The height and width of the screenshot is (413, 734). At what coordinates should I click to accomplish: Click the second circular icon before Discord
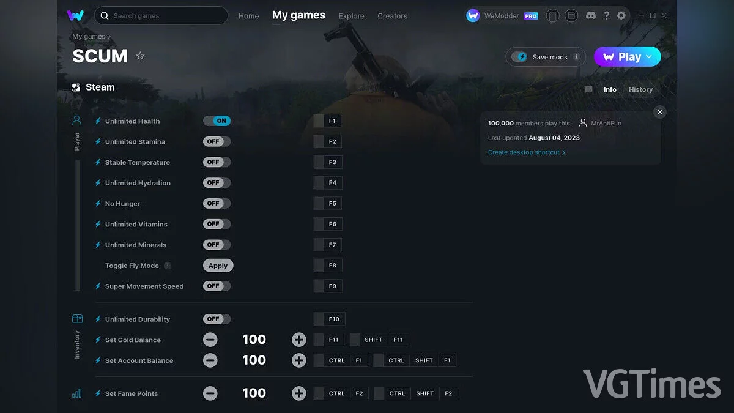(571, 15)
